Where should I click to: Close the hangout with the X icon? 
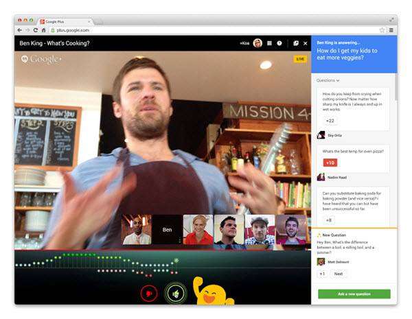tap(306, 43)
